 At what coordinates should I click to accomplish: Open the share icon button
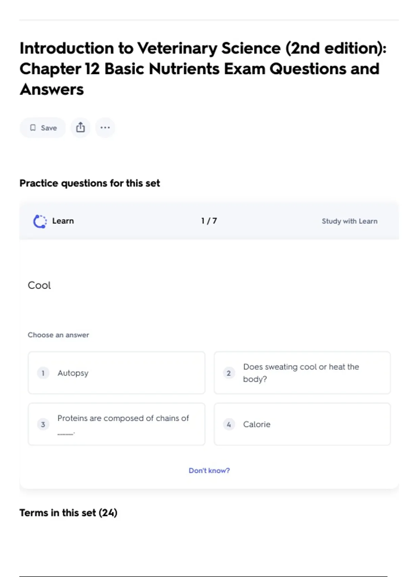tap(80, 128)
